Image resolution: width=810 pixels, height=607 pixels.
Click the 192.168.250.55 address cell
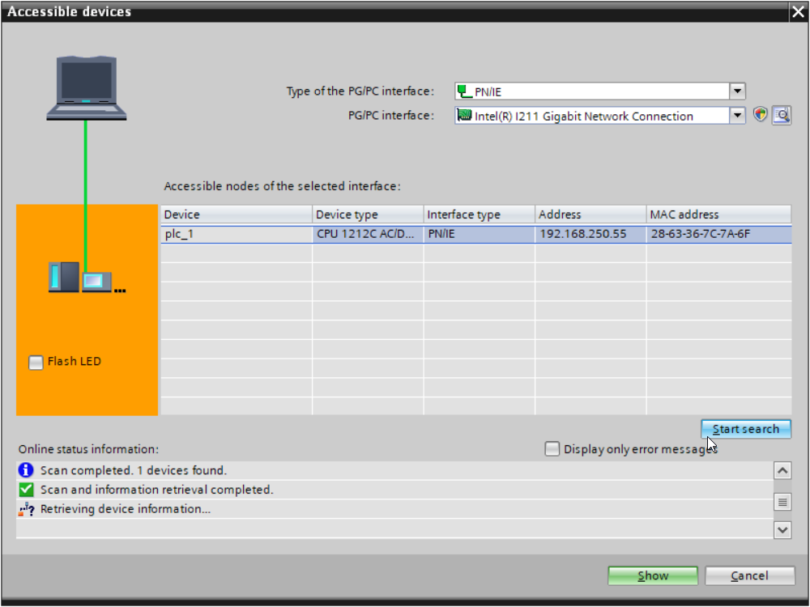590,234
